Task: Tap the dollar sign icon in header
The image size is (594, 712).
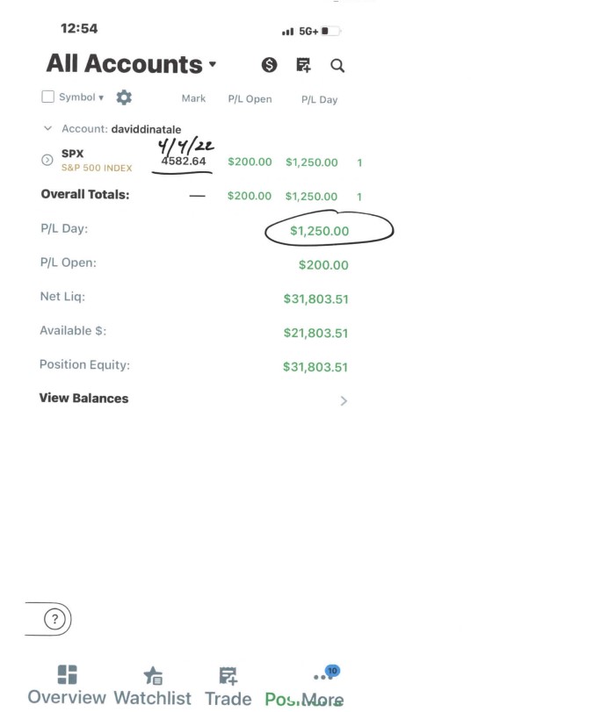Action: [269, 65]
